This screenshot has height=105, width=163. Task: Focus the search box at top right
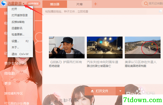click(152, 4)
